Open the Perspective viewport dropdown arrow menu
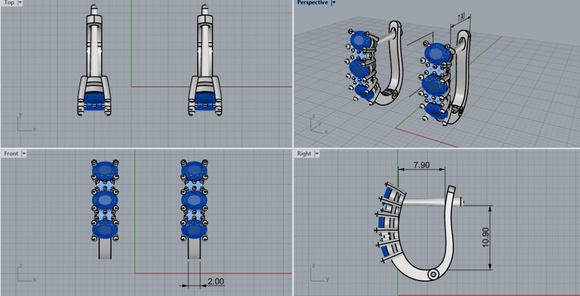 [333, 2]
